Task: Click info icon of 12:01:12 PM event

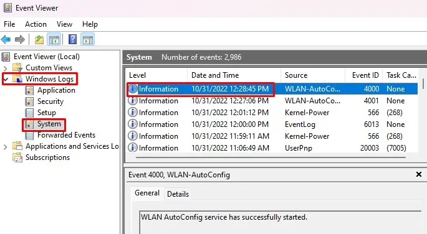Action: pyautogui.click(x=133, y=112)
